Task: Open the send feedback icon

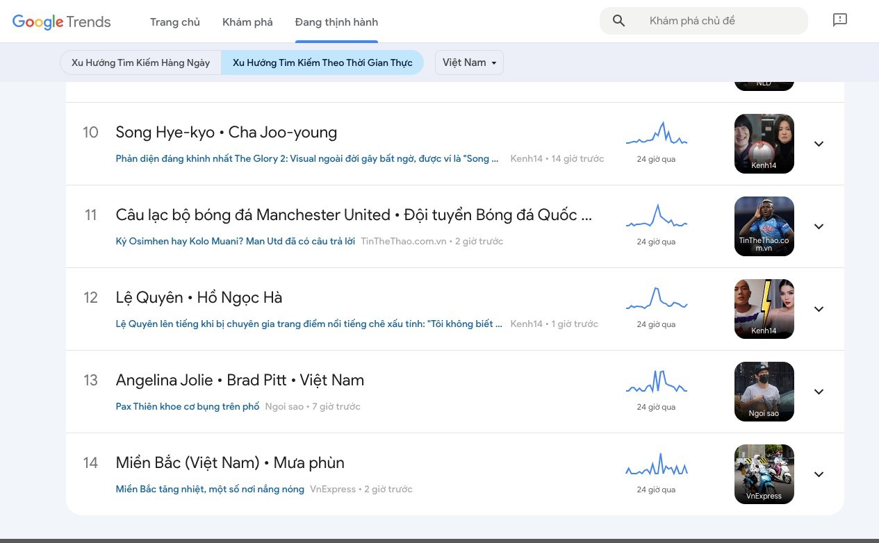Action: pyautogui.click(x=840, y=20)
